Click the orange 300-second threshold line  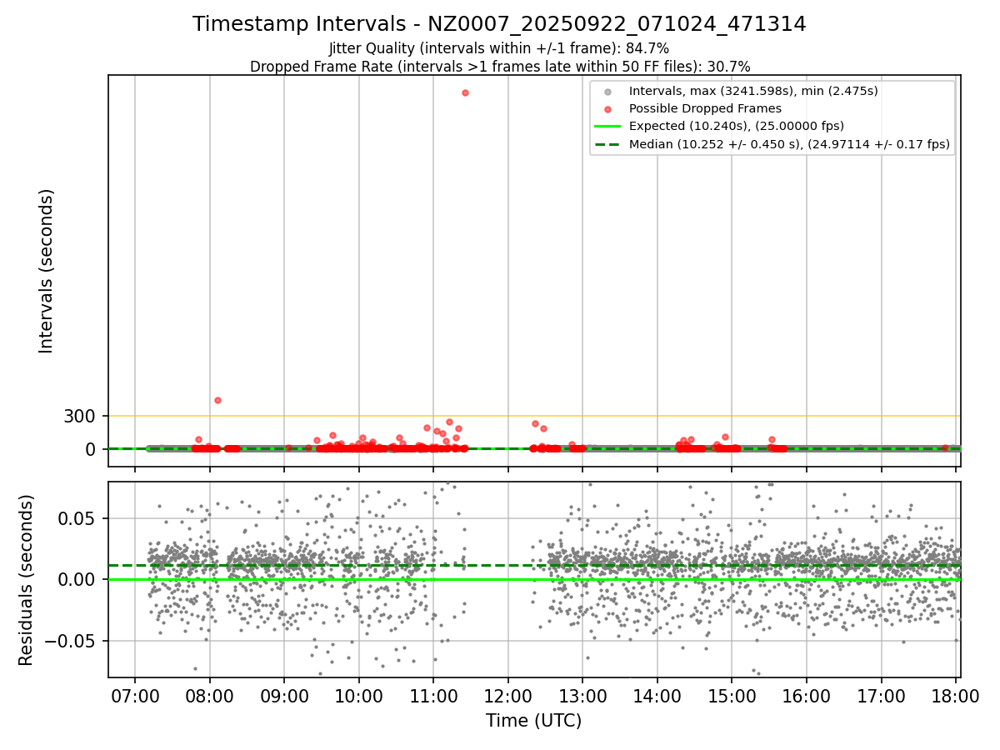[x=534, y=416]
